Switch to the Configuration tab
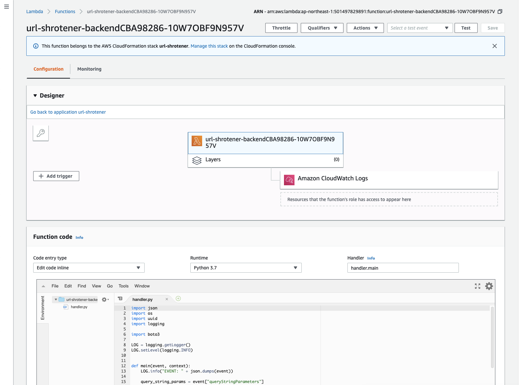Viewport: 519px width, 385px height. (x=48, y=69)
